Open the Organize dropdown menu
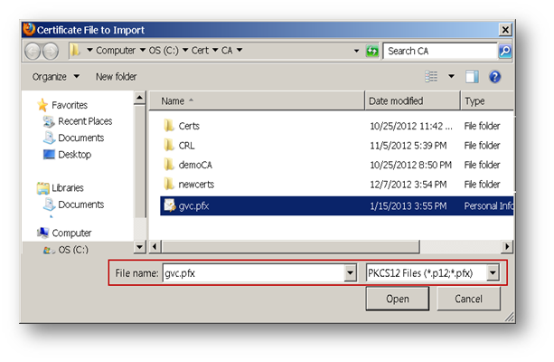Viewport: 554px width, 362px height. click(x=56, y=77)
